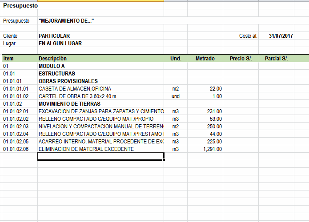Click the 'Descripción' column header cell
The height and width of the screenshot is (222, 309).
click(100, 59)
